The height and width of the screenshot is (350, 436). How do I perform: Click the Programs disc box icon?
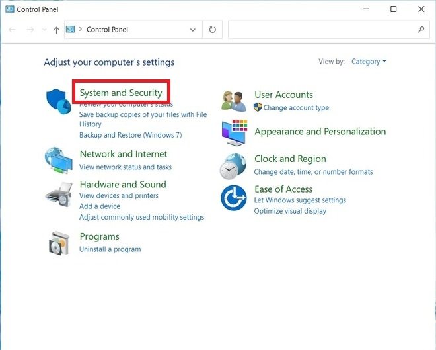[59, 243]
